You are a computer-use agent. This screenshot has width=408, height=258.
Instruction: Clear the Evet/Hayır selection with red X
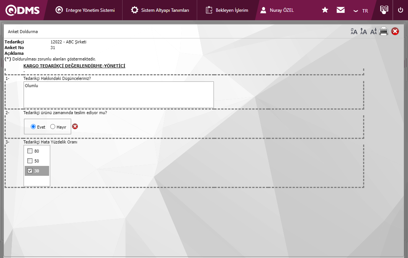tap(75, 126)
